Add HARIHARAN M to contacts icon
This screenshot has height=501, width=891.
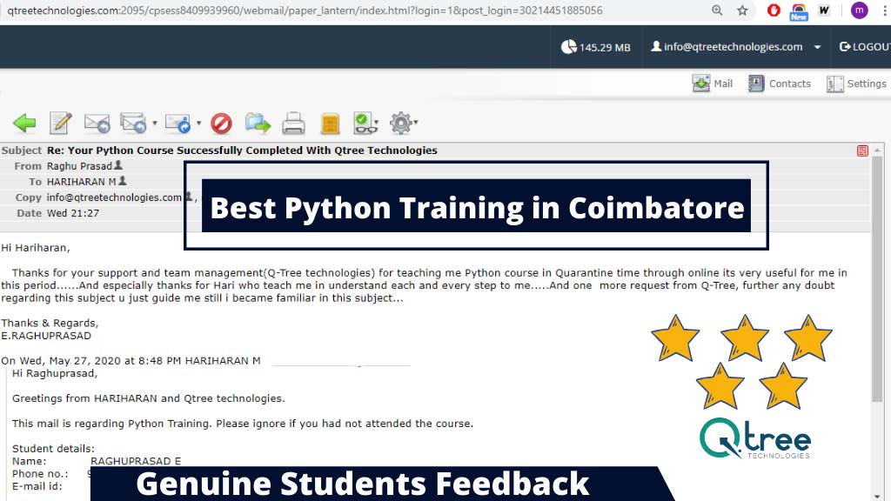click(122, 181)
